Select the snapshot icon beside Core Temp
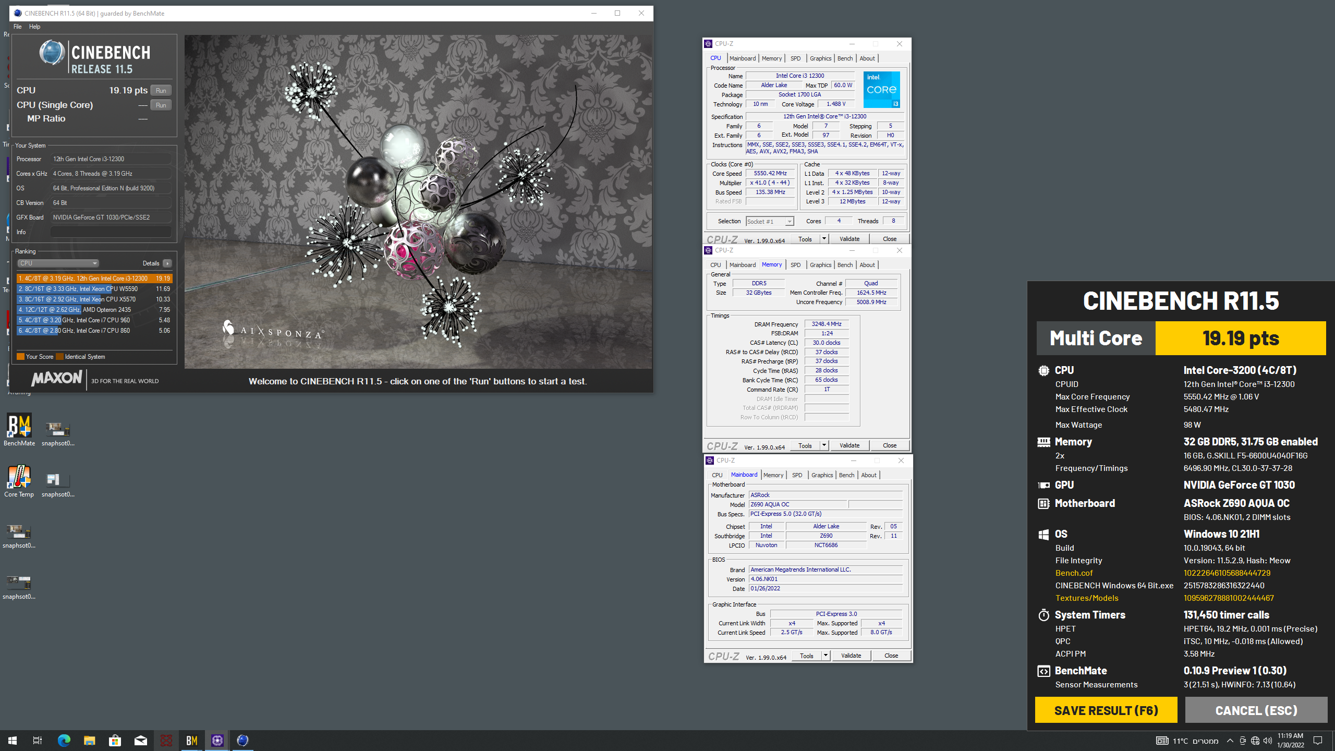1335x751 pixels. pos(58,485)
